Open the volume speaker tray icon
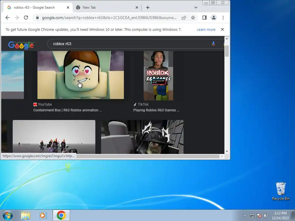This screenshot has width=295, height=221. [x=266, y=216]
